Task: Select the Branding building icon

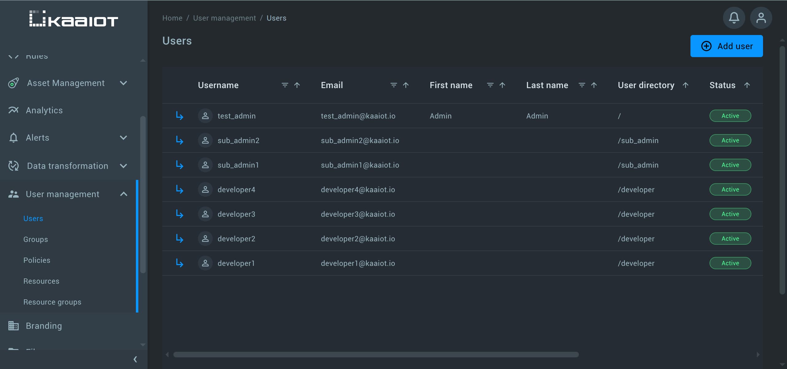Action: pyautogui.click(x=13, y=326)
